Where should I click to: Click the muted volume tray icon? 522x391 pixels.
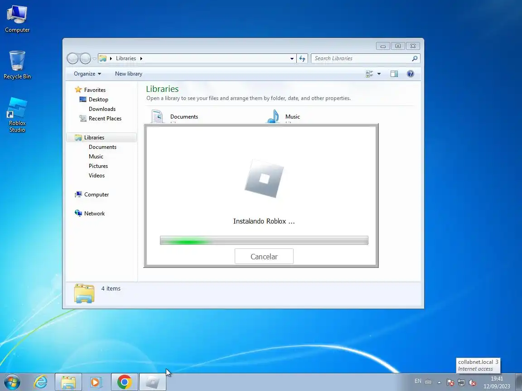472,382
